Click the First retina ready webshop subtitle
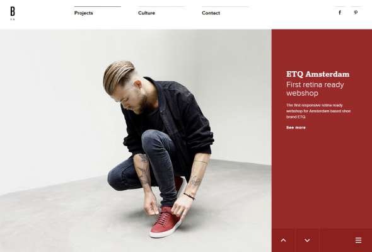372x252 pixels. coord(315,89)
